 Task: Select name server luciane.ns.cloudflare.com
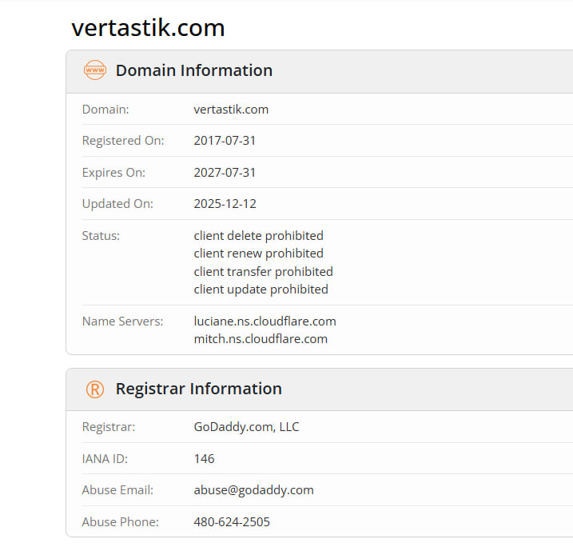pyautogui.click(x=265, y=321)
